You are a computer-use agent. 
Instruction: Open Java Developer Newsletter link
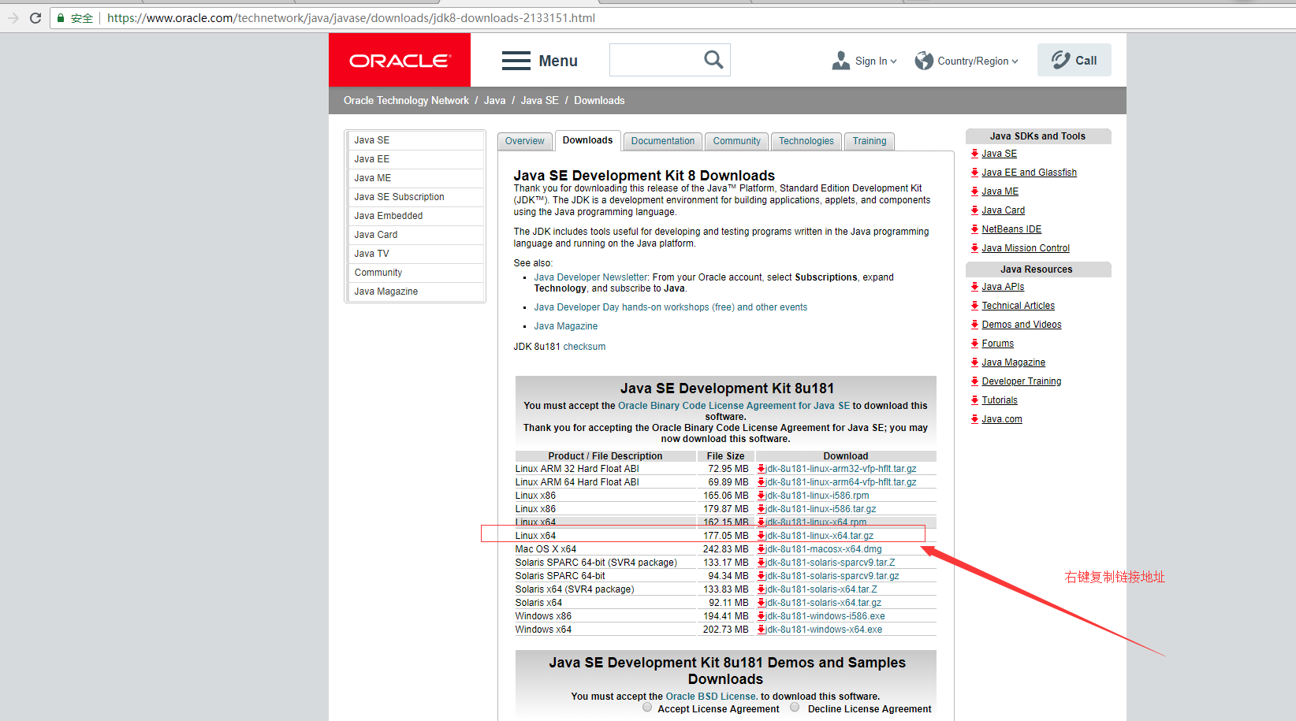pos(591,277)
